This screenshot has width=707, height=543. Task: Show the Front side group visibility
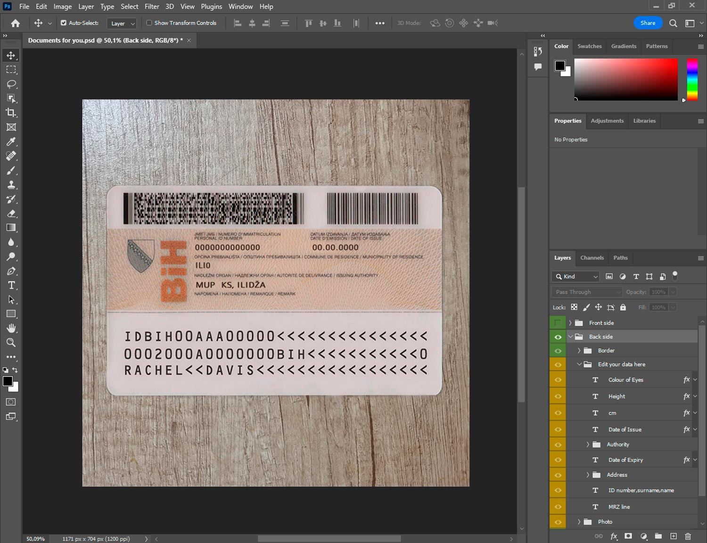[558, 323]
